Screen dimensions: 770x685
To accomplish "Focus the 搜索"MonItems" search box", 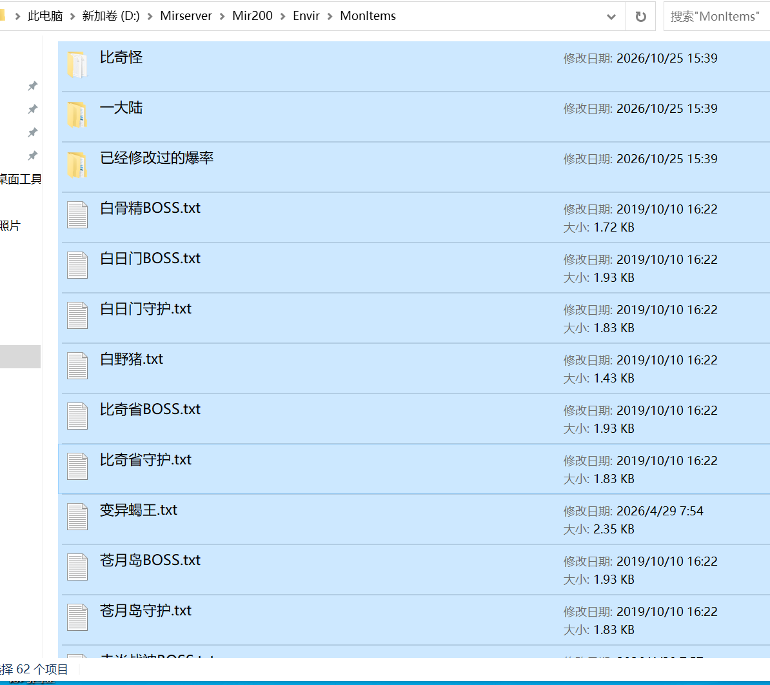I will [716, 17].
